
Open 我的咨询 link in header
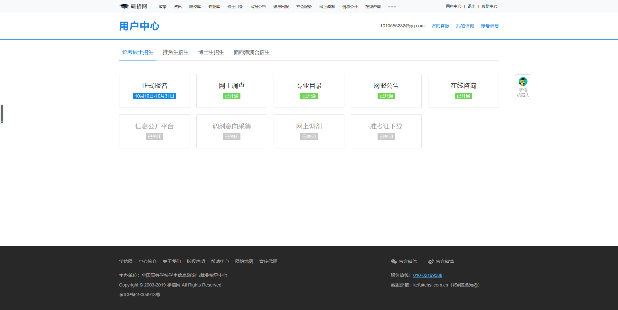click(465, 26)
